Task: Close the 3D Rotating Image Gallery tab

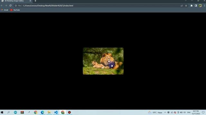Action: point(30,1)
